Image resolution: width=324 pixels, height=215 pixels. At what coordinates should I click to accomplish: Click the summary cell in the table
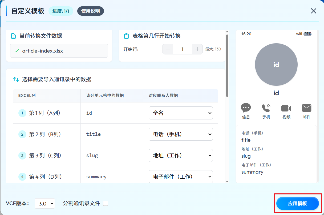click(x=96, y=177)
